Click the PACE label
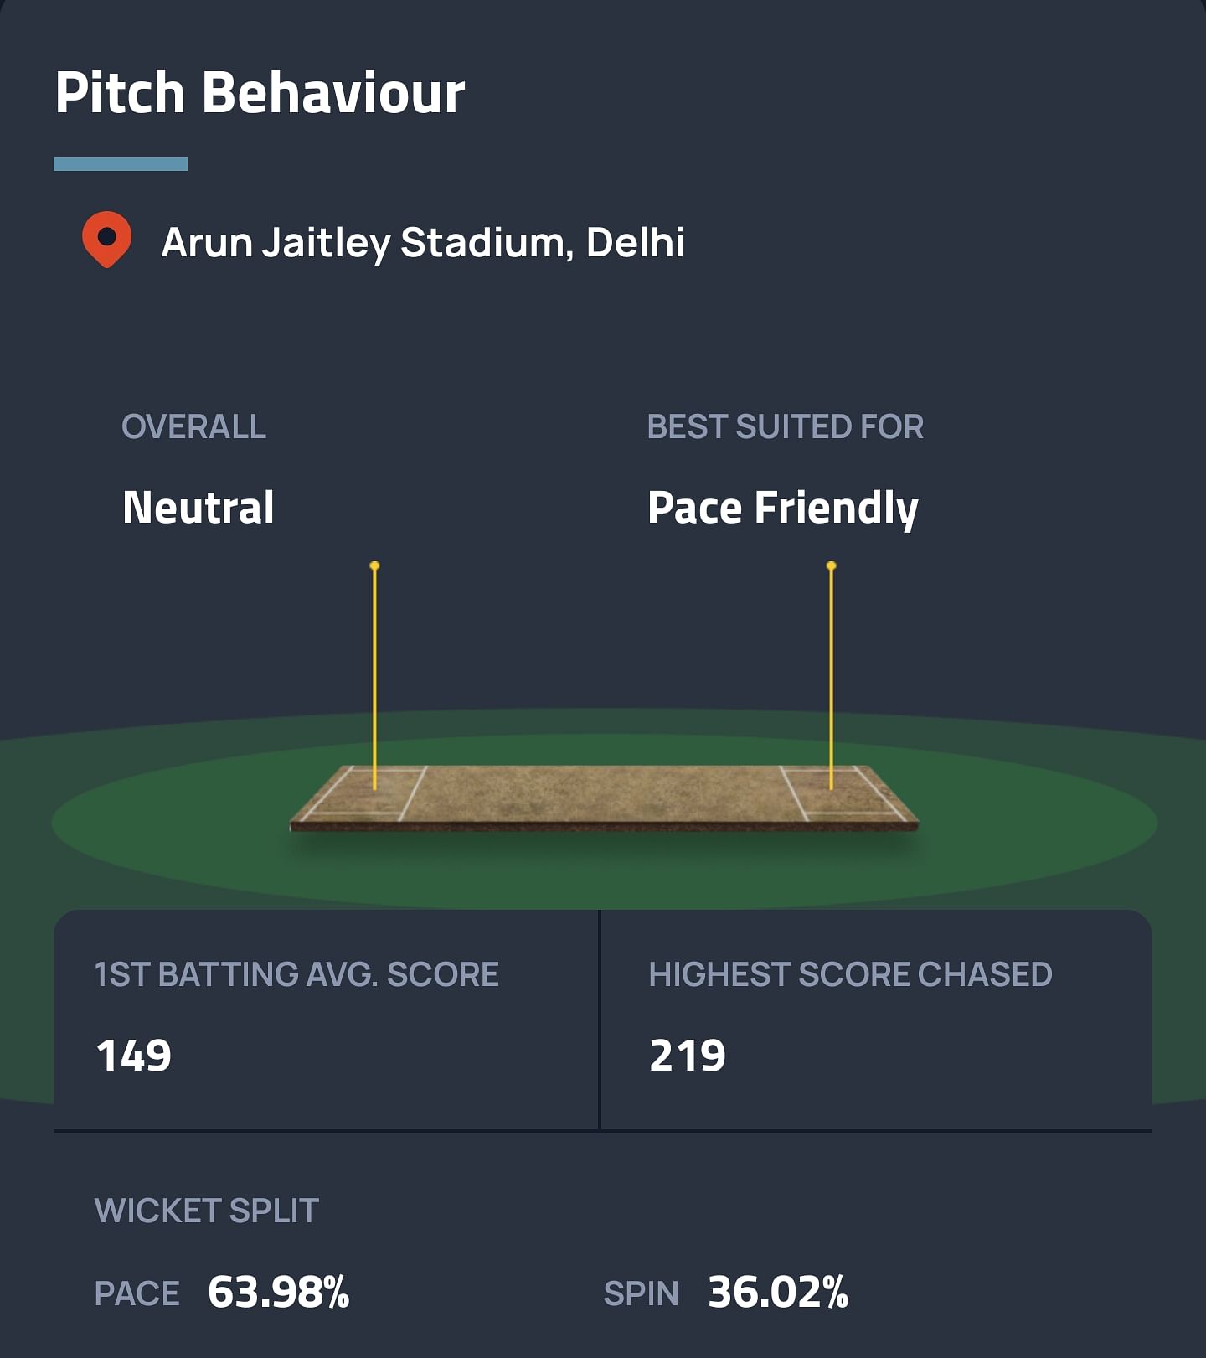Image resolution: width=1206 pixels, height=1358 pixels. coord(137,1293)
